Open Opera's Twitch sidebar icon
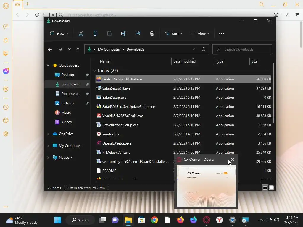The image size is (303, 227). pyautogui.click(x=6, y=53)
